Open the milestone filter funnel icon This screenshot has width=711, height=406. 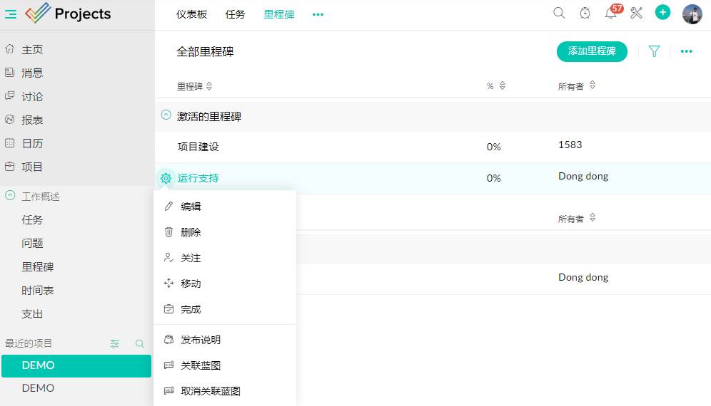point(654,51)
